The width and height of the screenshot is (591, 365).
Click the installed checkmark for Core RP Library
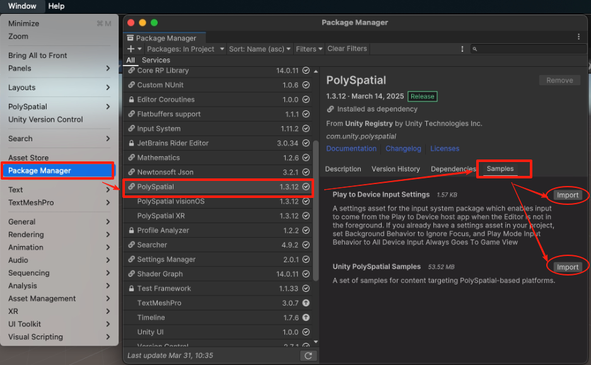pyautogui.click(x=306, y=71)
